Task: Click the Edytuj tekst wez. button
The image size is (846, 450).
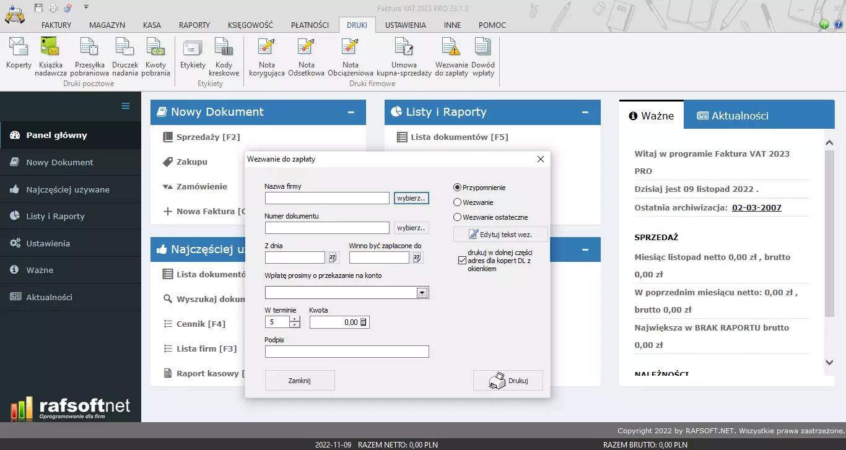Action: (500, 235)
